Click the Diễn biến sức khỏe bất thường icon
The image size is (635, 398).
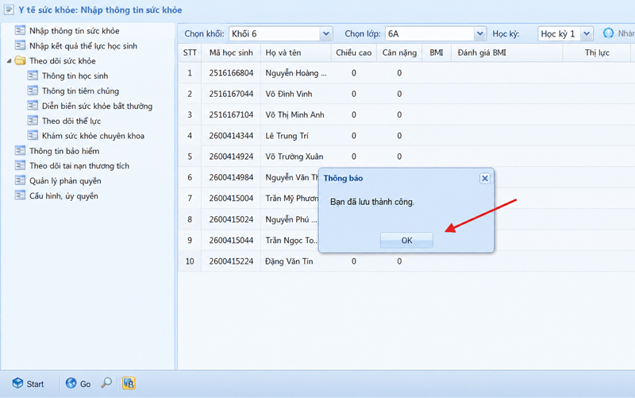33,106
